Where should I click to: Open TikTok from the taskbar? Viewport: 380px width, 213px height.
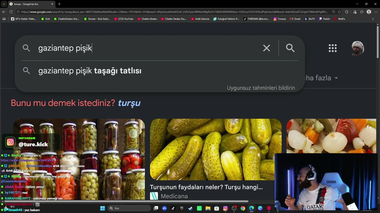pyautogui.click(x=173, y=208)
